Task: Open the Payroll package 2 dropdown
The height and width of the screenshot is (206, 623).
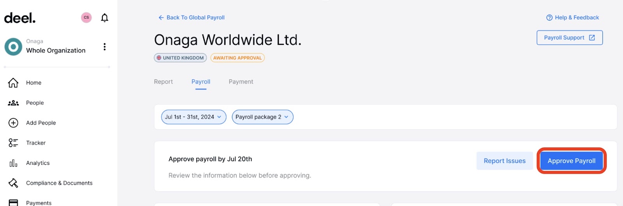Action: coord(262,117)
